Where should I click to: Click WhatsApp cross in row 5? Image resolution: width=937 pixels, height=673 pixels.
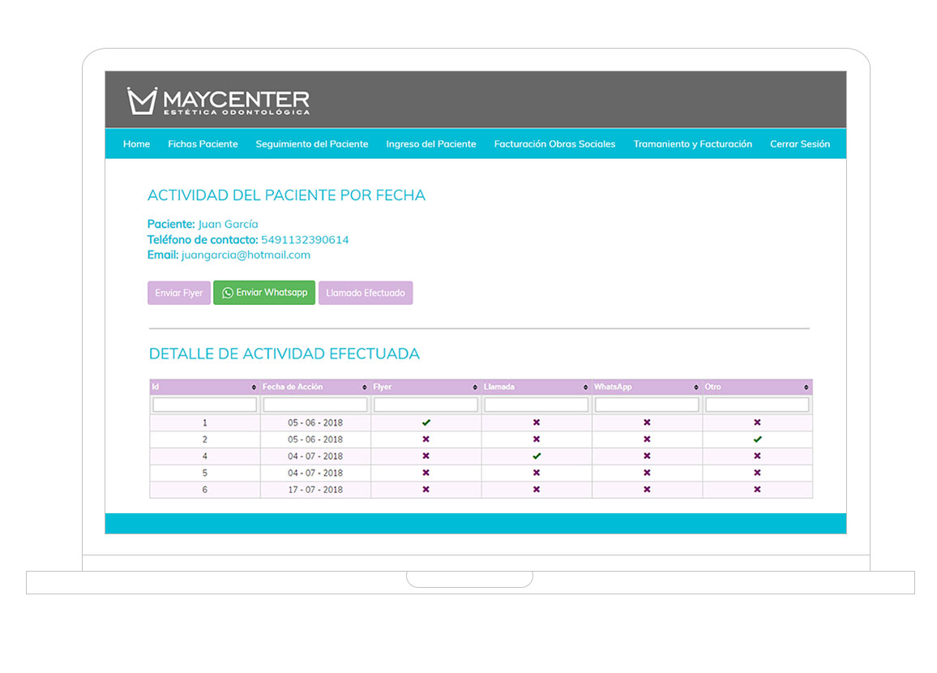click(x=647, y=473)
